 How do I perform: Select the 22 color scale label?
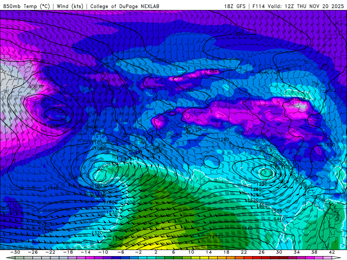(244, 252)
